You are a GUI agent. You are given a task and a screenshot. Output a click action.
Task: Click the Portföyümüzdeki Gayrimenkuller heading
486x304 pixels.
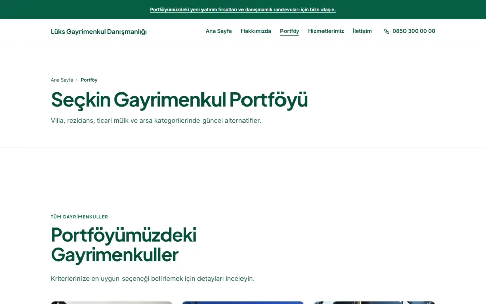click(124, 245)
